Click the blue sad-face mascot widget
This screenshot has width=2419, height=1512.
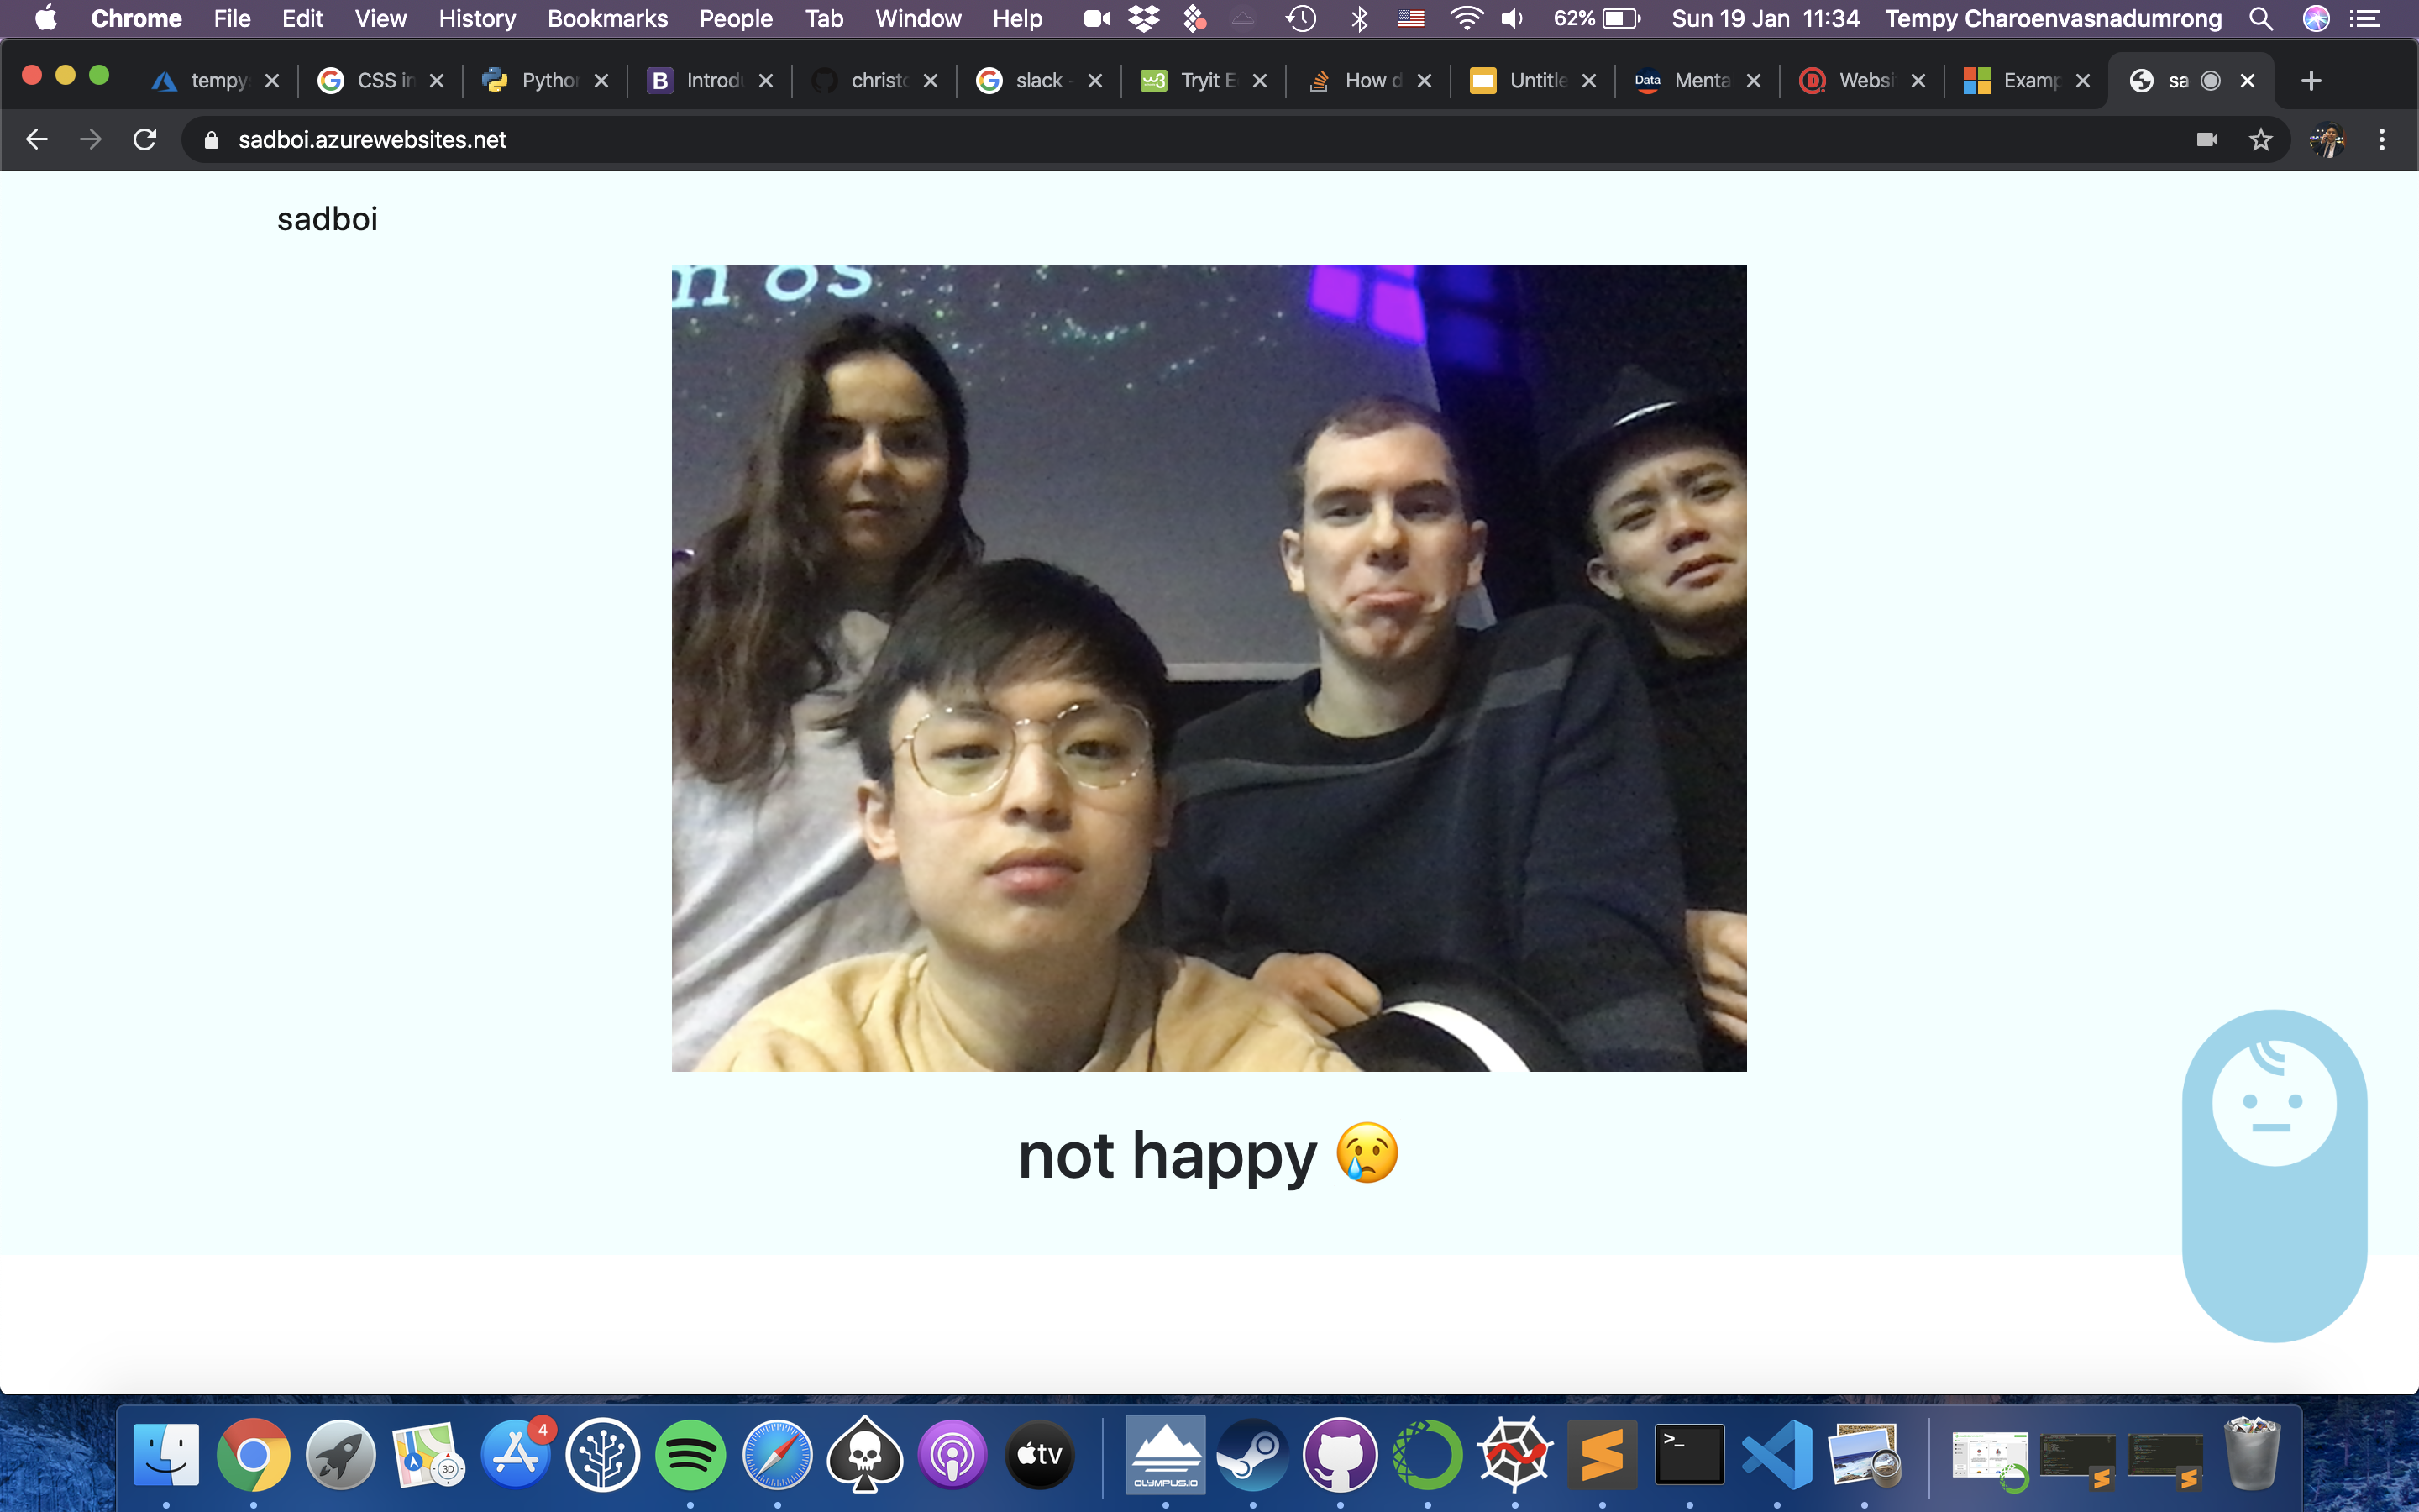point(2274,1174)
